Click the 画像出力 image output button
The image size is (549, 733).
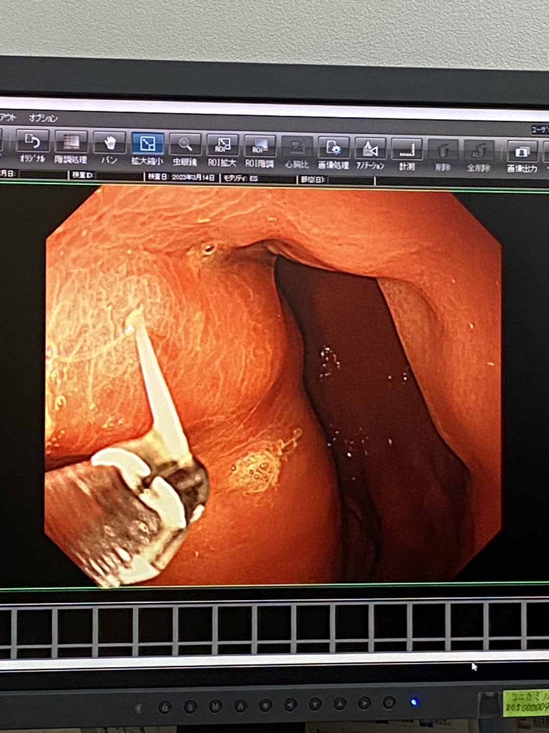pyautogui.click(x=522, y=154)
